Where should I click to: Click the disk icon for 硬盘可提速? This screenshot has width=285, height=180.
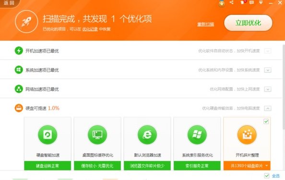[x=19, y=108]
